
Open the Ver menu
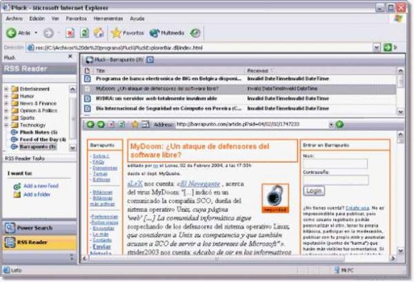55,18
